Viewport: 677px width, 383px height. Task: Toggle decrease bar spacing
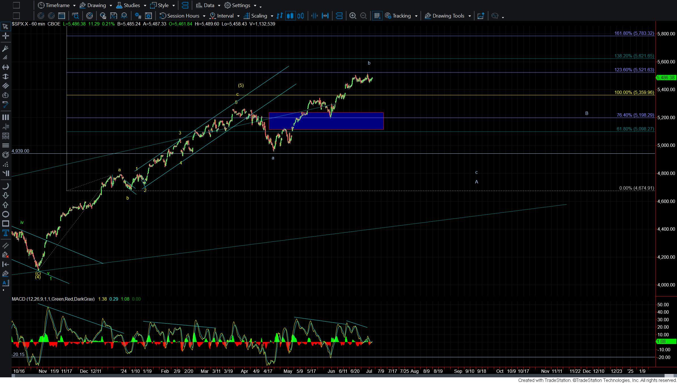click(x=314, y=16)
